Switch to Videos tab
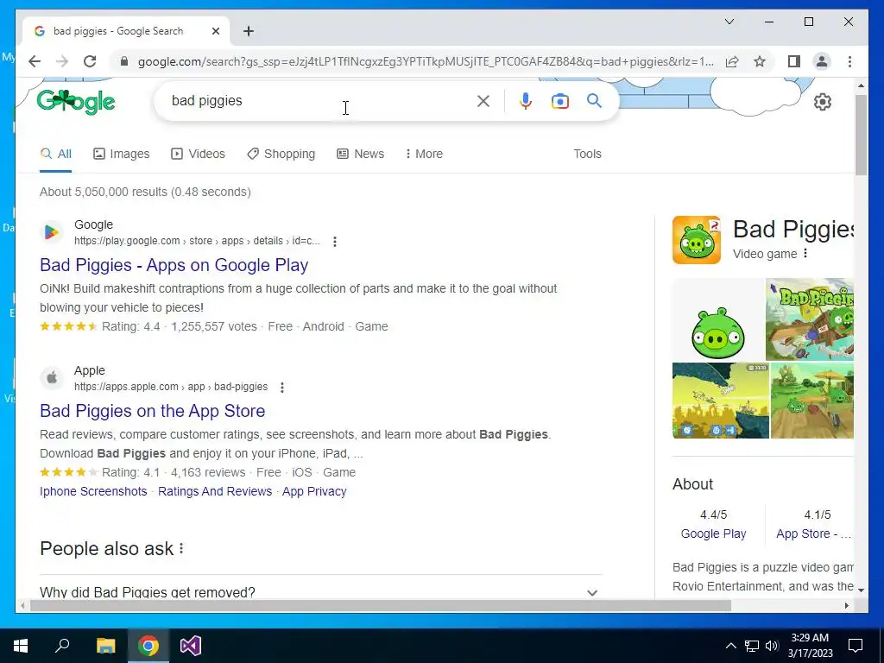 [198, 154]
